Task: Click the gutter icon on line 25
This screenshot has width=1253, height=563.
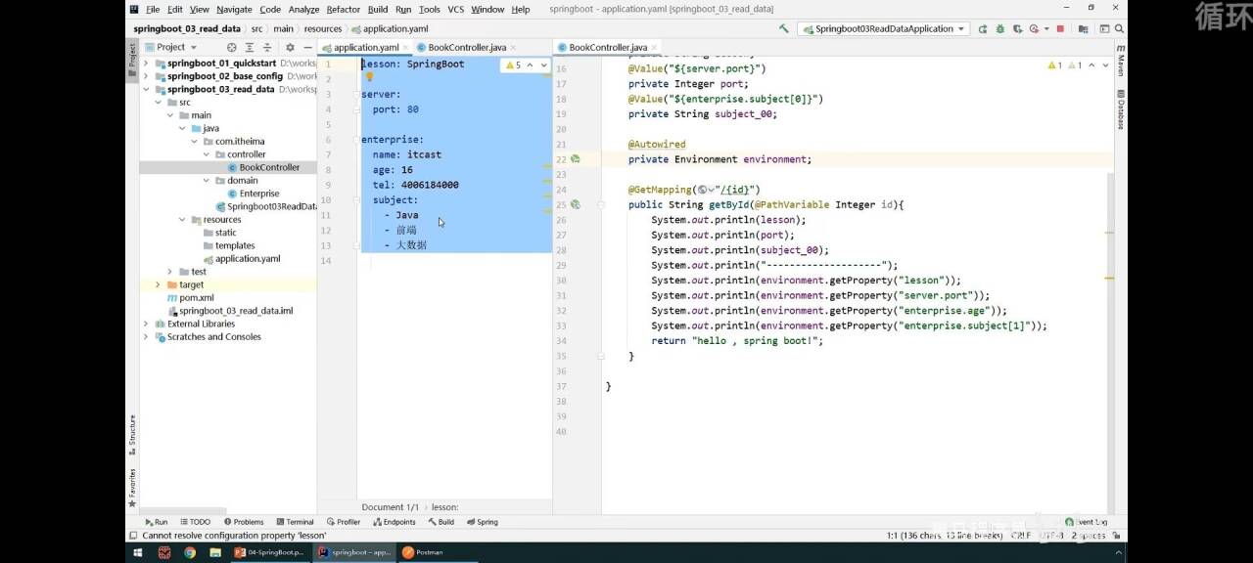Action: click(x=576, y=204)
